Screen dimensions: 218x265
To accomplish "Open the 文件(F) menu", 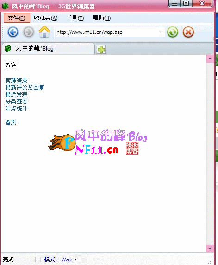I will 17,18.
